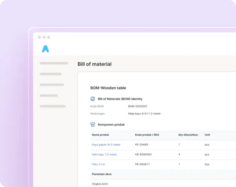This screenshot has width=236, height=187.
Task: Click the BOM identity document icon
Action: tap(93, 99)
